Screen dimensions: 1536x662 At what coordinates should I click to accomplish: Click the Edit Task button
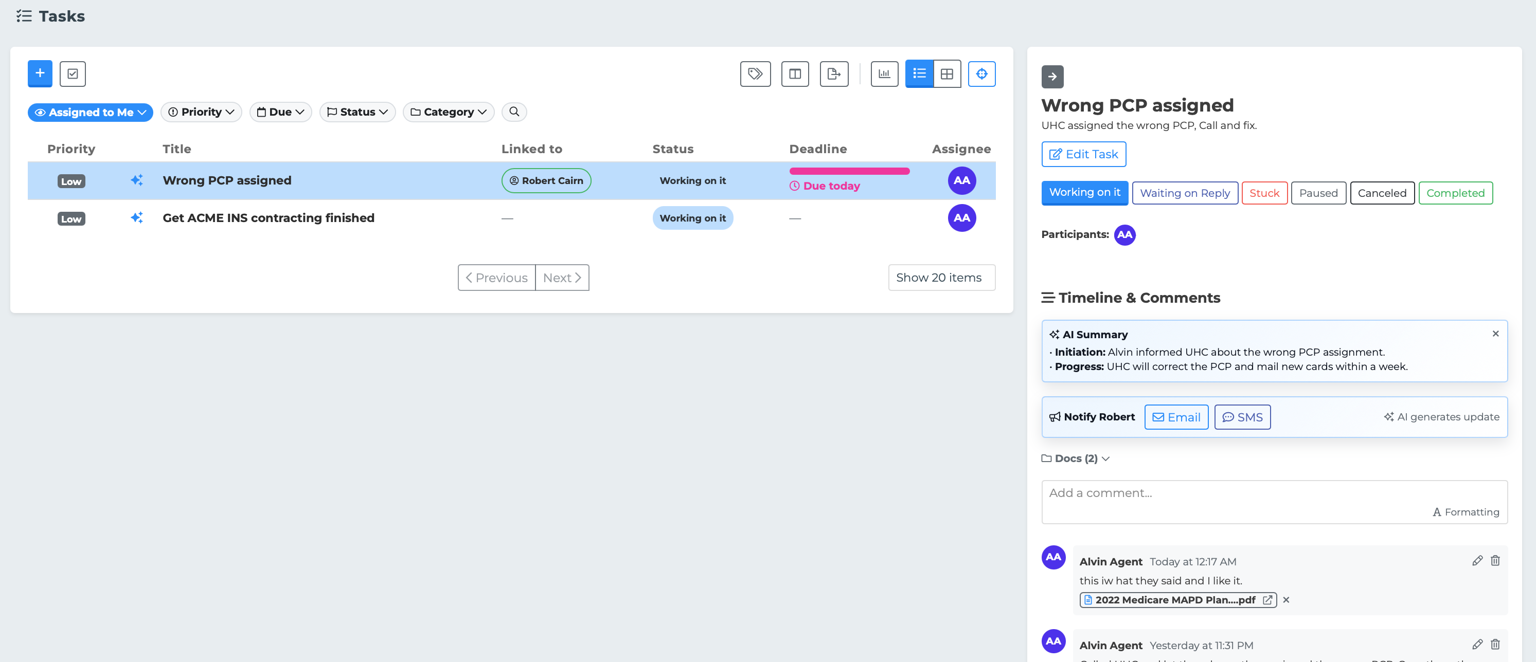1083,154
